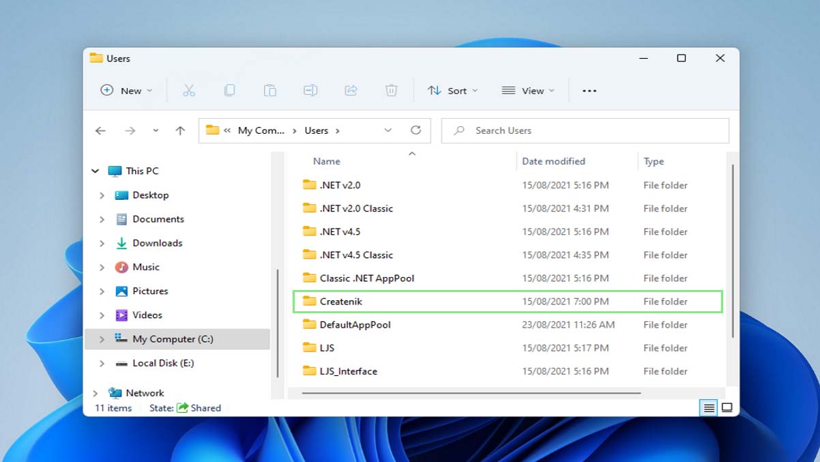Image resolution: width=820 pixels, height=462 pixels.
Task: Click the Documents icon in sidebar
Action: click(121, 219)
